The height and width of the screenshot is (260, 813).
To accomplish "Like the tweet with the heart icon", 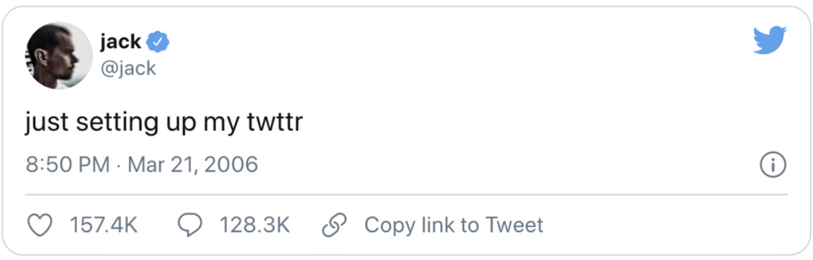I will pyautogui.click(x=43, y=225).
